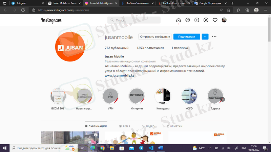This screenshot has width=271, height=152.
Task: Open browser tab actions menu icon
Action: pyautogui.click(x=5, y=3)
